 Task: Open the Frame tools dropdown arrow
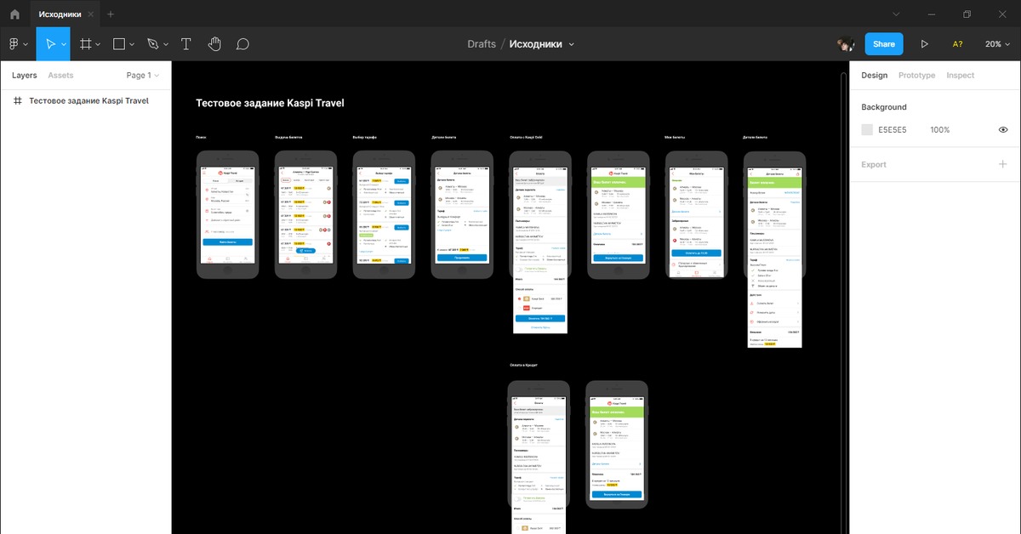click(99, 44)
